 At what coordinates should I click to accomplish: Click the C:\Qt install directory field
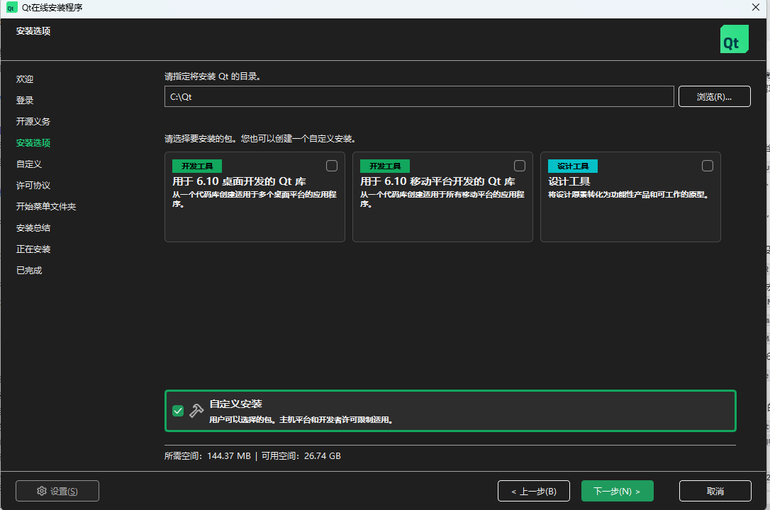point(419,96)
